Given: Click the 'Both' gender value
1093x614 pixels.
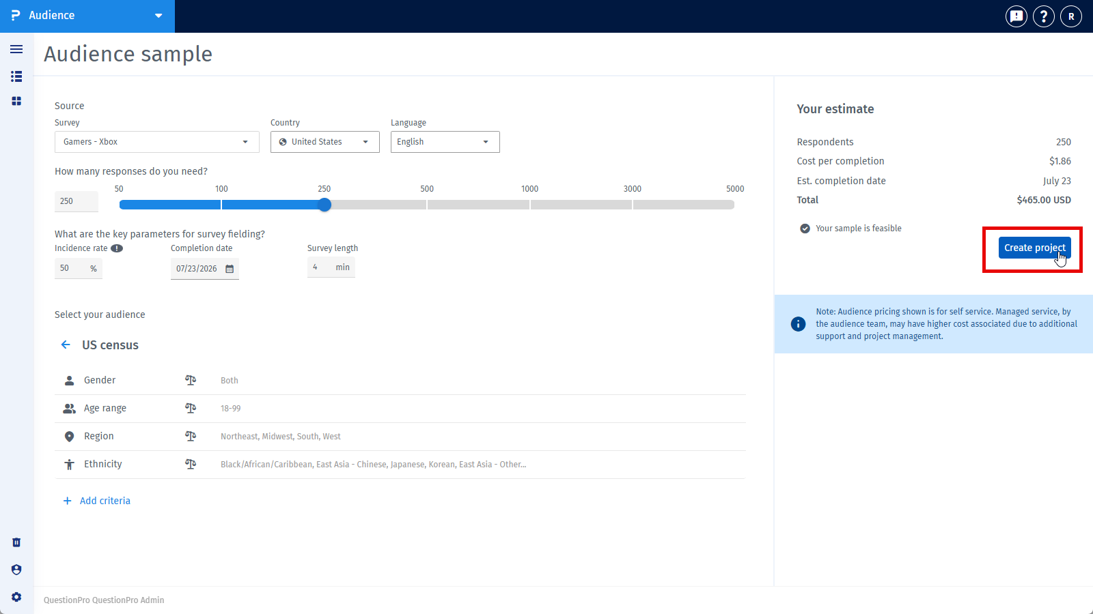Looking at the screenshot, I should coord(230,381).
